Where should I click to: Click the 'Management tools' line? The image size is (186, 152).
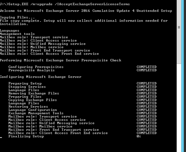tap(17, 34)
